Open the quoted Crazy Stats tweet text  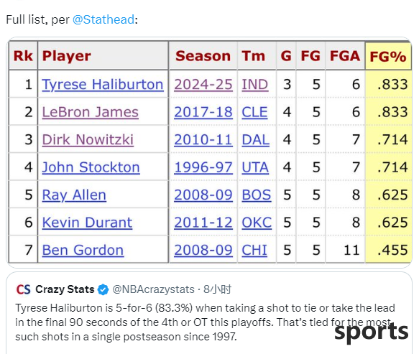pyautogui.click(x=206, y=322)
